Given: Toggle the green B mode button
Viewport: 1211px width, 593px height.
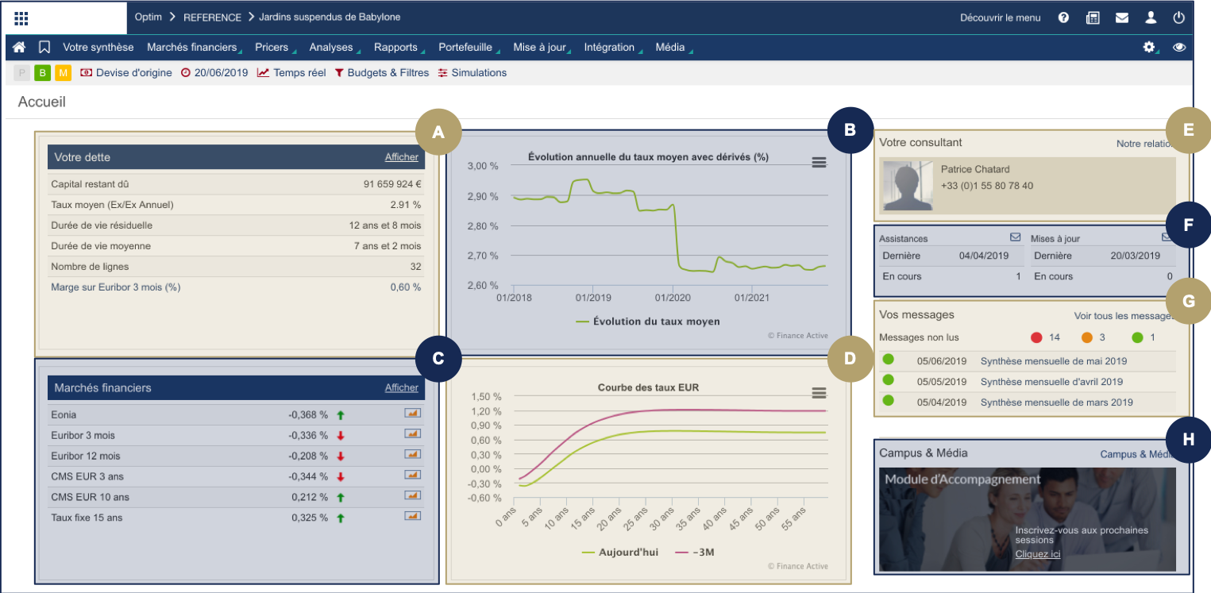Looking at the screenshot, I should coord(42,73).
